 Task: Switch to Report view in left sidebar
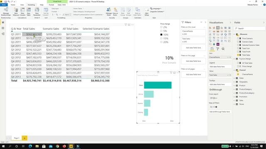click(x=3, y=22)
